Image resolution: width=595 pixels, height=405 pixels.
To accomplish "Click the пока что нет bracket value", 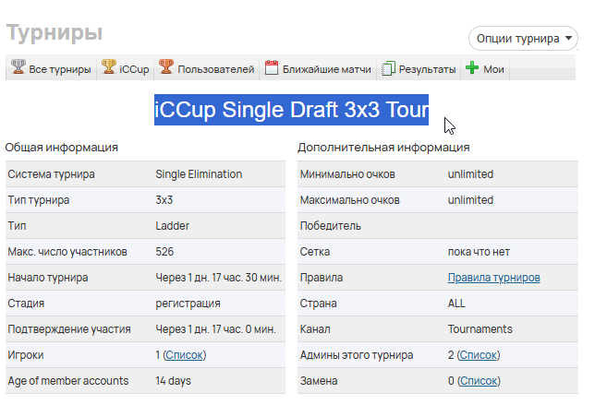I will tap(479, 252).
